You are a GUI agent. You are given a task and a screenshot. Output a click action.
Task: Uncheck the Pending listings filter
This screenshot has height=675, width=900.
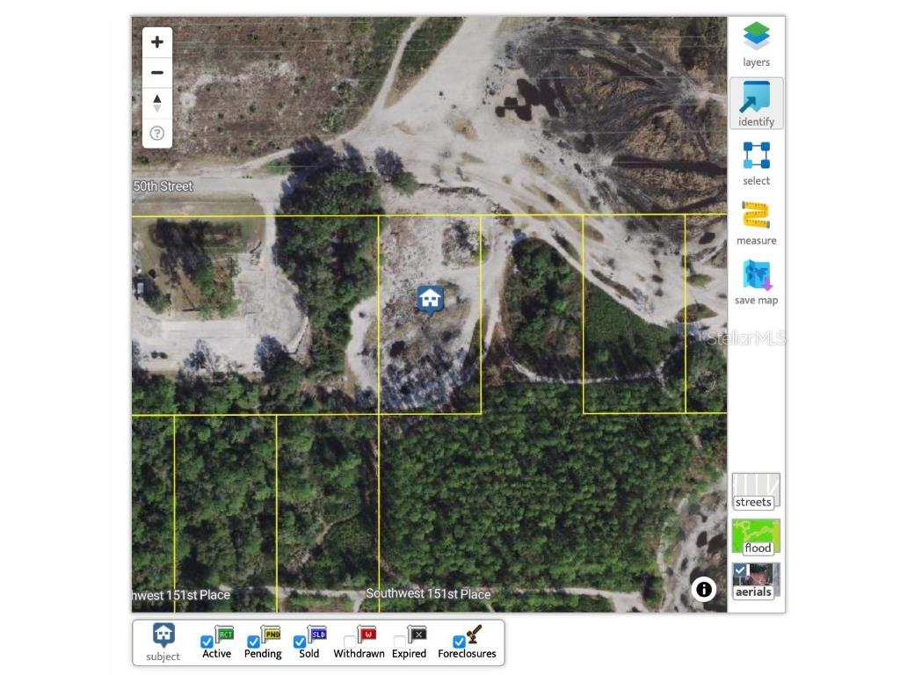pyautogui.click(x=253, y=641)
